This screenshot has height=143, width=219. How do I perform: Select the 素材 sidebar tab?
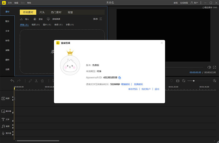pyautogui.click(x=7, y=12)
